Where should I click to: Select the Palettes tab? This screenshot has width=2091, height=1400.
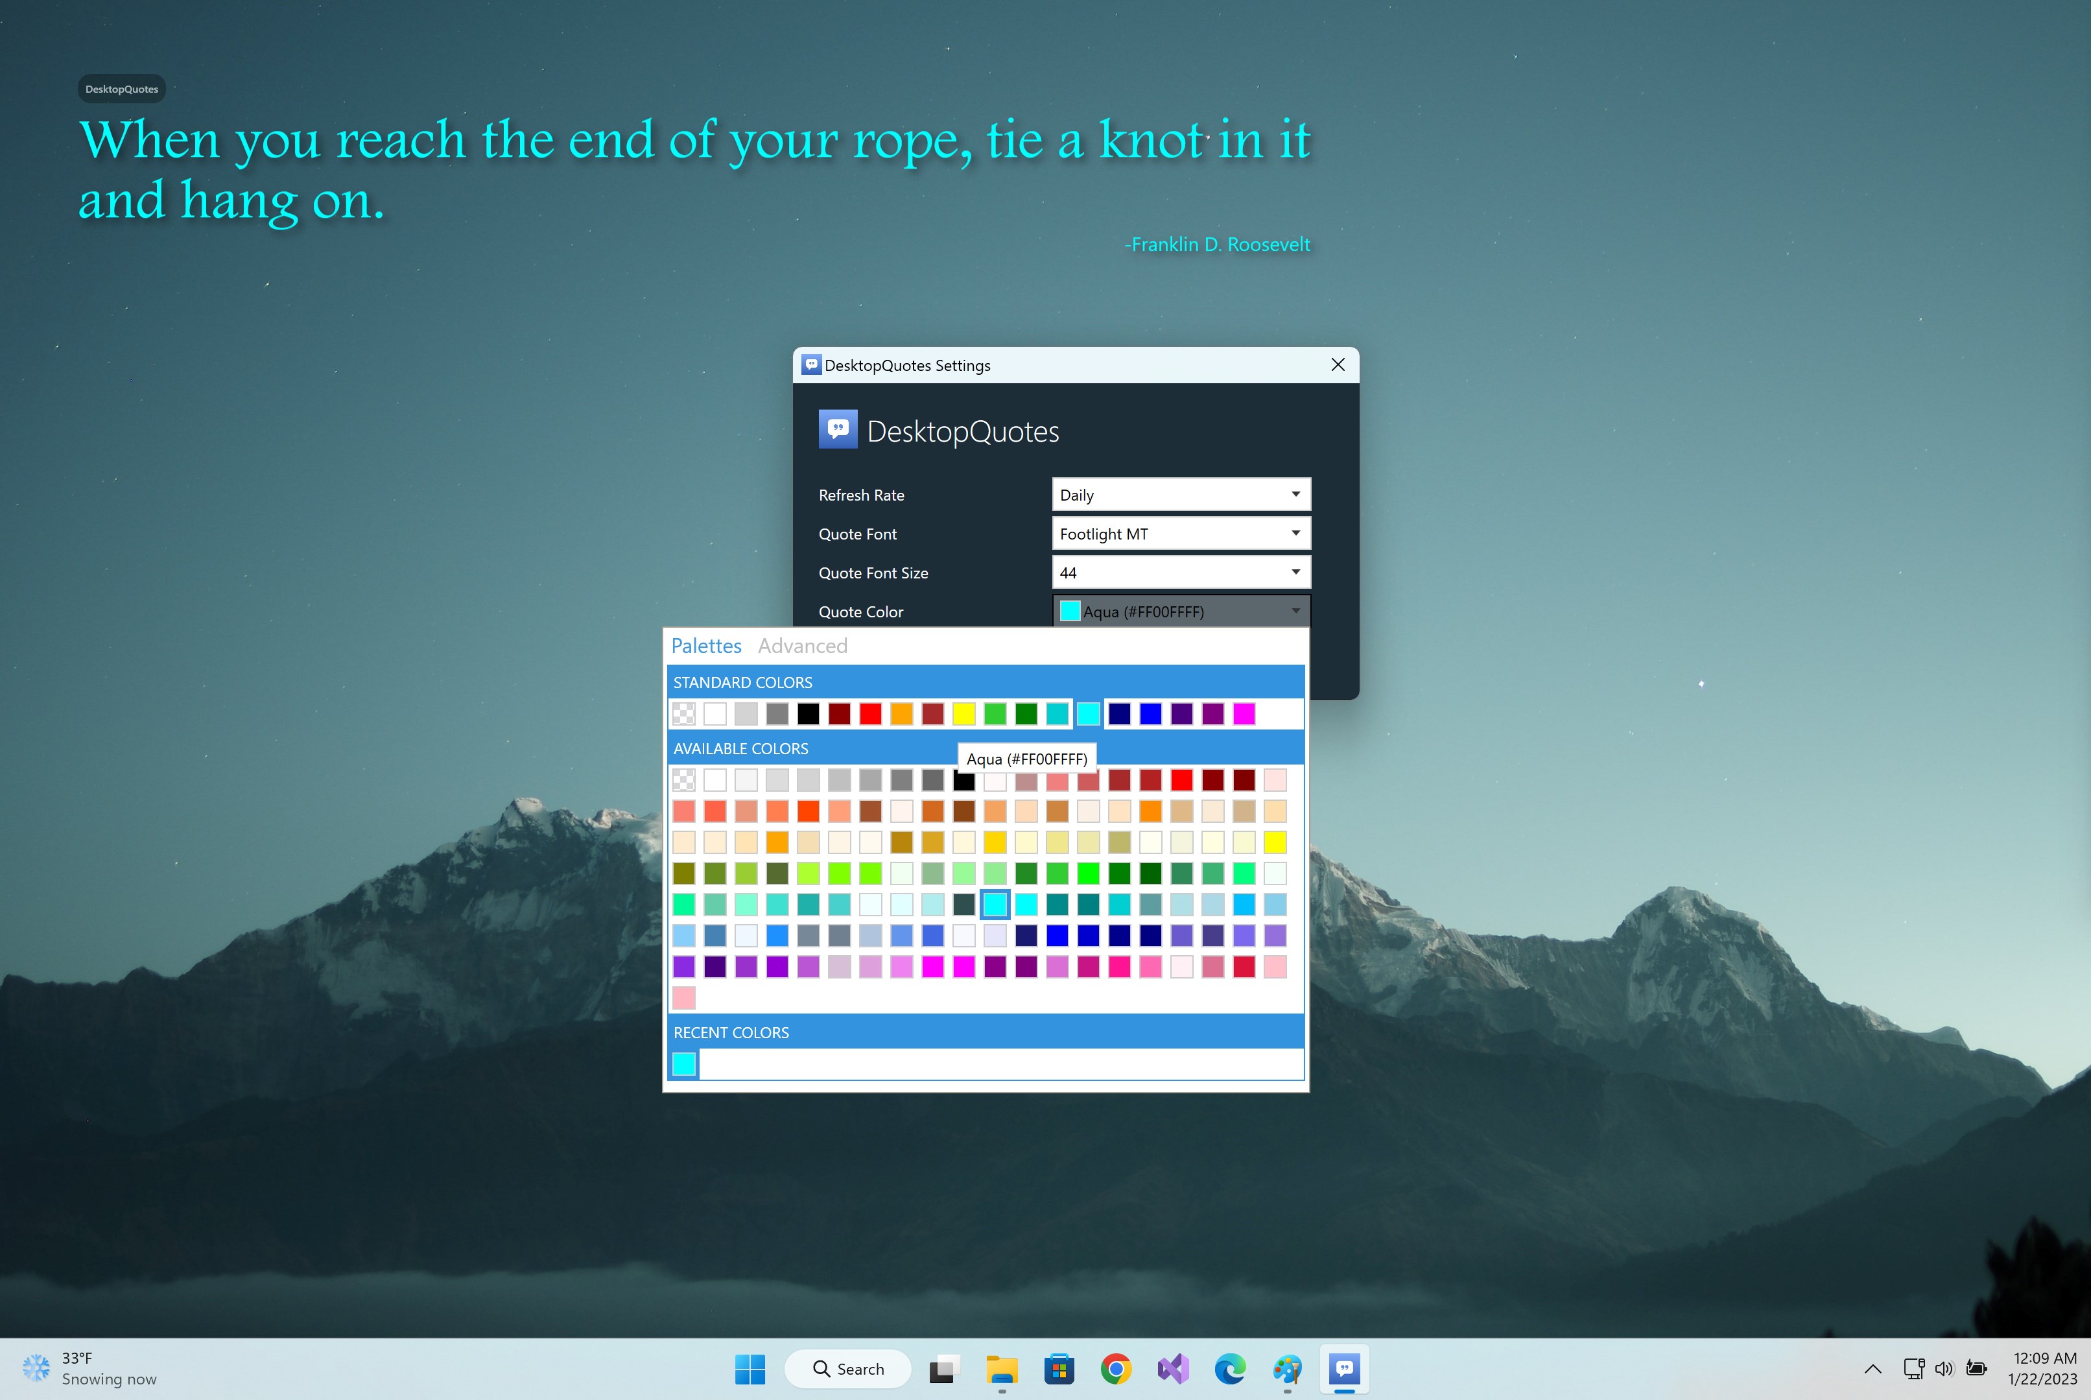(706, 646)
